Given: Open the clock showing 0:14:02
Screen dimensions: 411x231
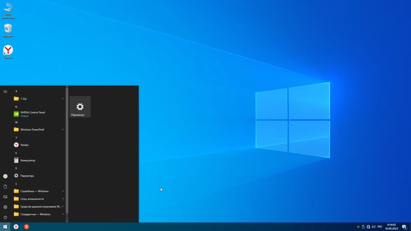Looking at the screenshot, I should tap(391, 227).
